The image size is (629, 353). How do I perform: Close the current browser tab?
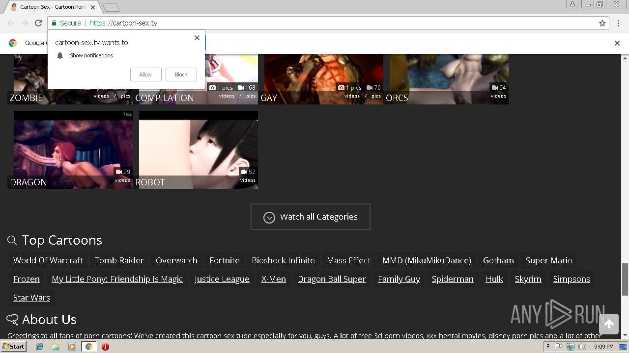coord(93,7)
